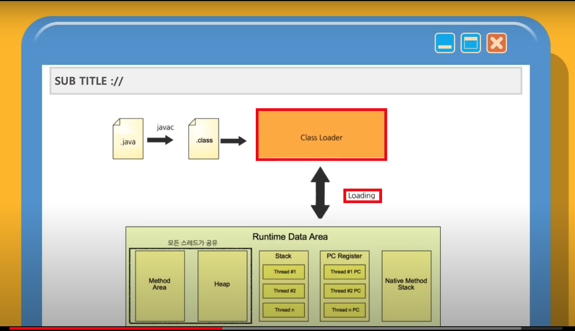
Task: Click the .java file icon
Action: point(128,139)
